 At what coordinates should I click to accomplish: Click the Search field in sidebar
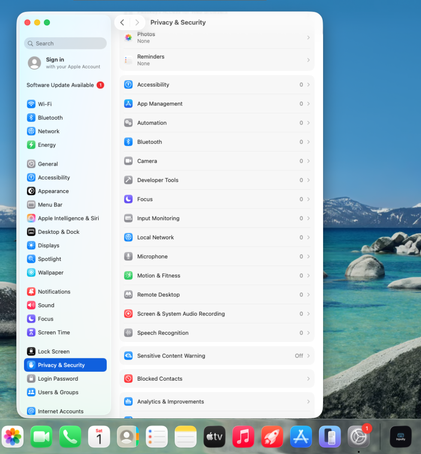65,43
